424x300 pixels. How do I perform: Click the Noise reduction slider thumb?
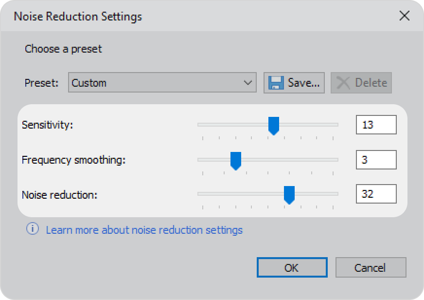click(289, 195)
